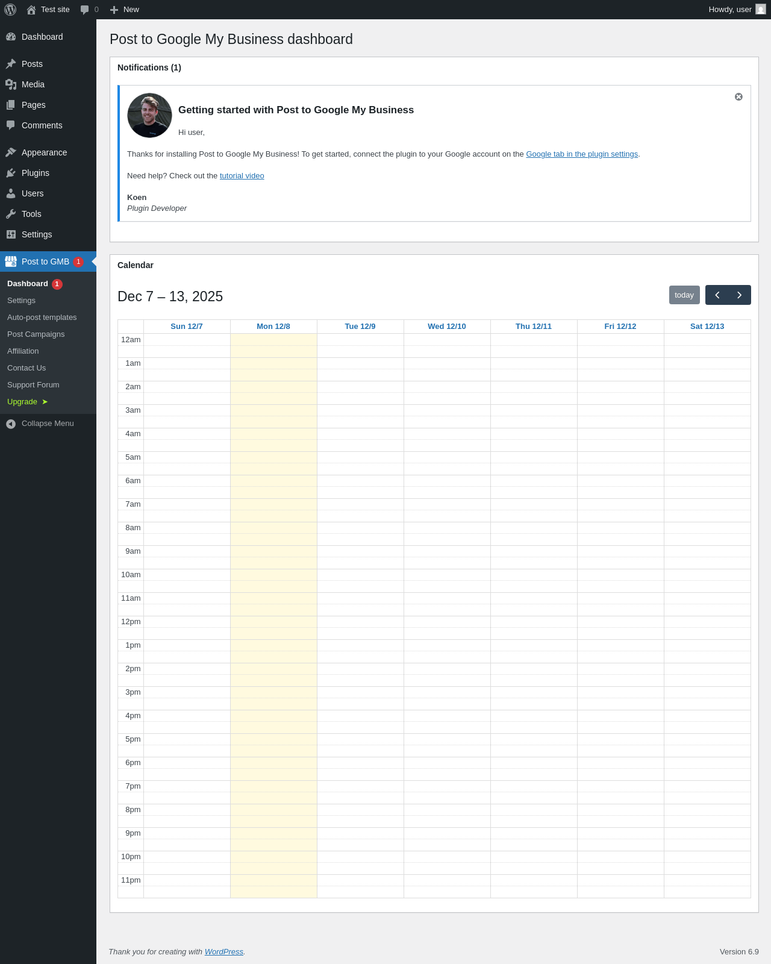
Task: Dismiss the Getting started notification
Action: coord(738,97)
